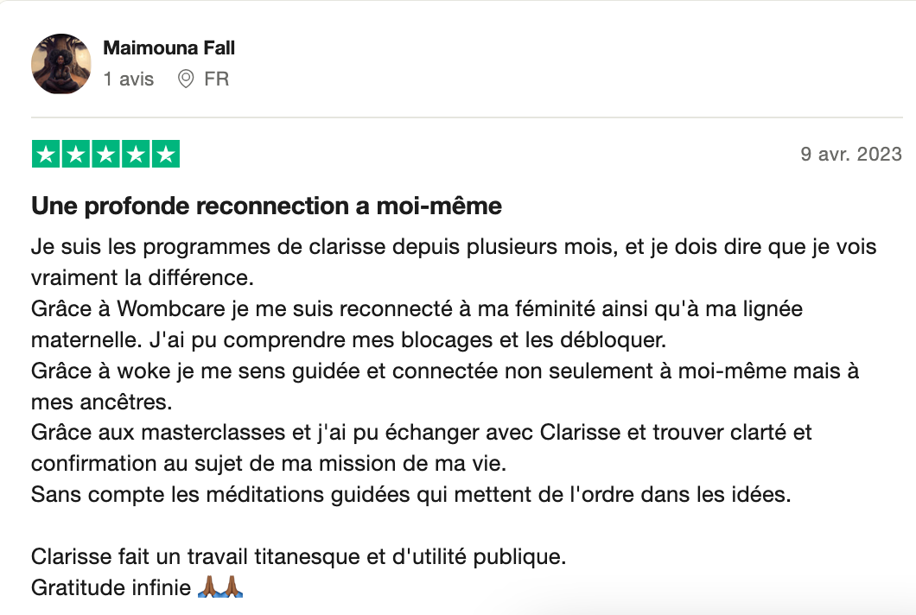Viewport: 916px width, 615px height.
Task: Click the line starting "Grâce à woke"
Action: [x=445, y=371]
